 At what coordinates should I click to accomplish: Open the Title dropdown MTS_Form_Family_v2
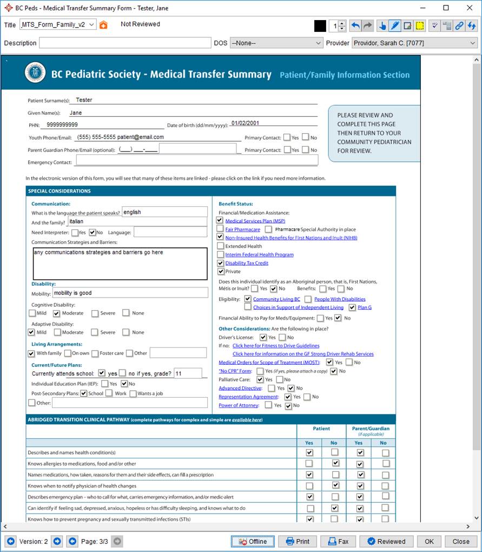coord(58,25)
